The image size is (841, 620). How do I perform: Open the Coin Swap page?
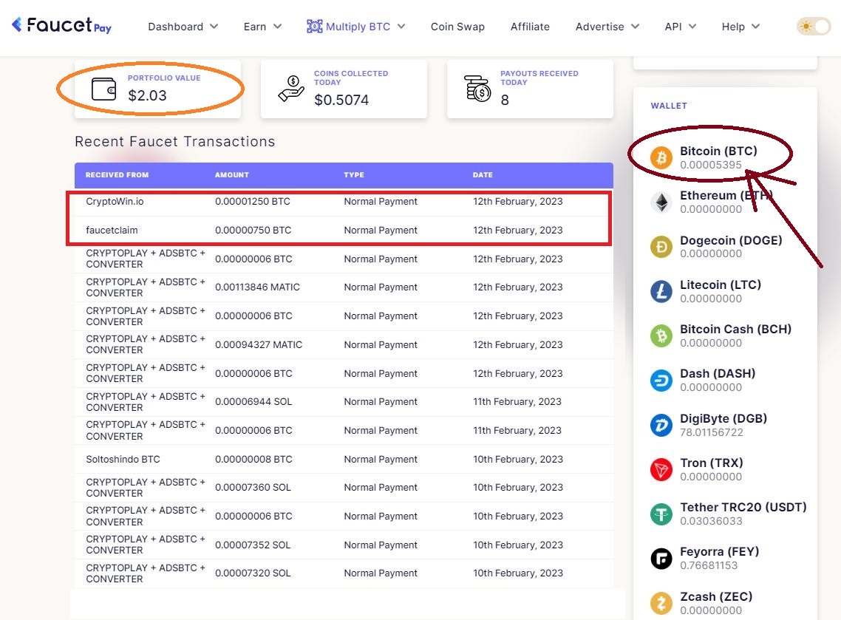[x=457, y=27]
